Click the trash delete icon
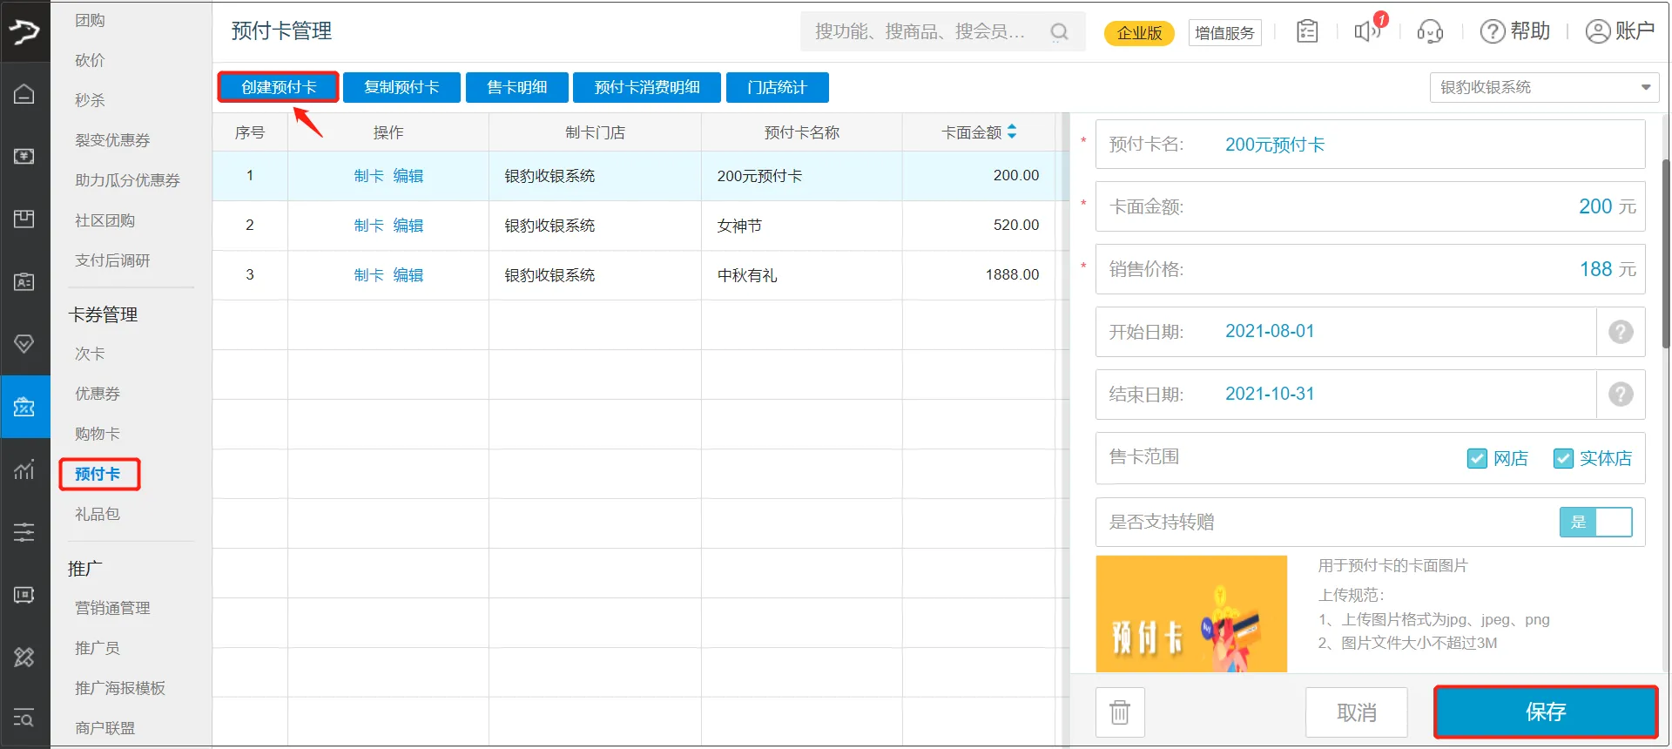Viewport: 1672px width, 749px height. [x=1120, y=712]
